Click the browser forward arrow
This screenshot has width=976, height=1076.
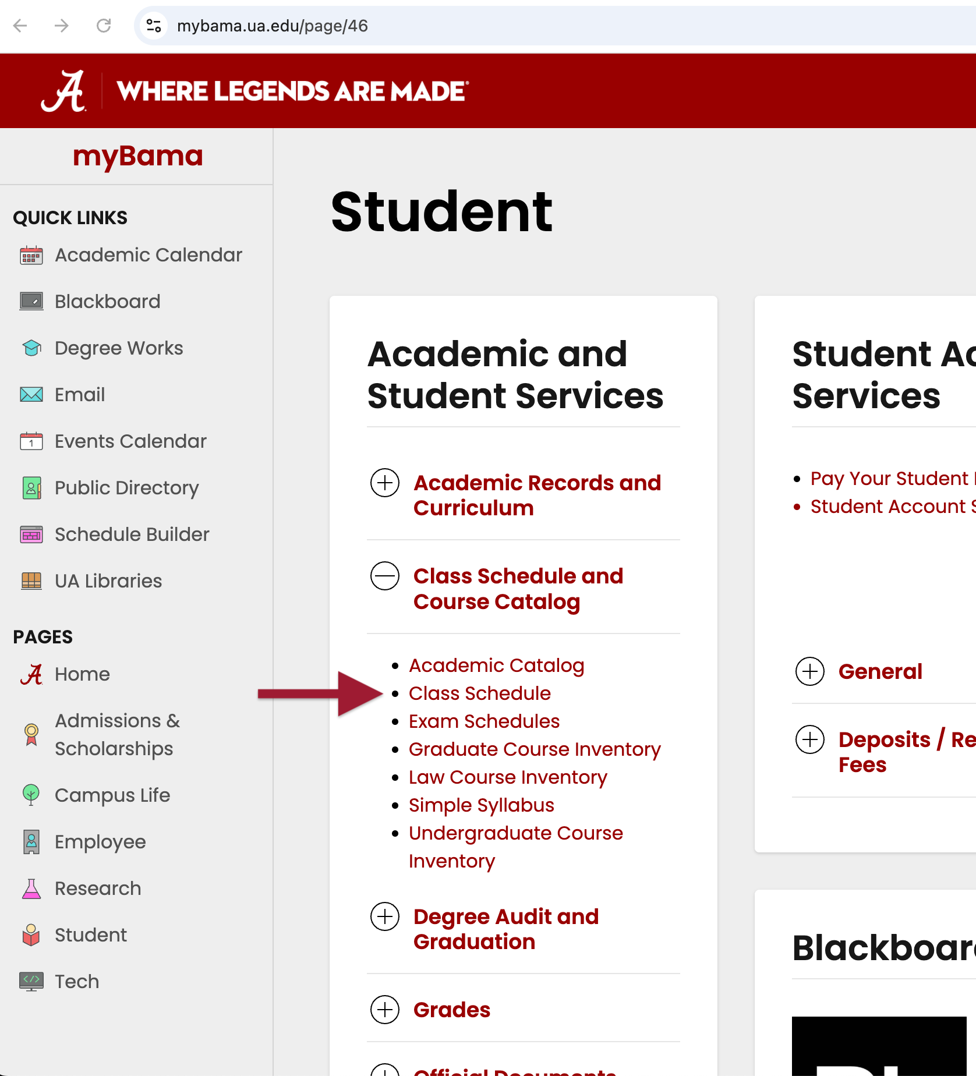coord(62,26)
